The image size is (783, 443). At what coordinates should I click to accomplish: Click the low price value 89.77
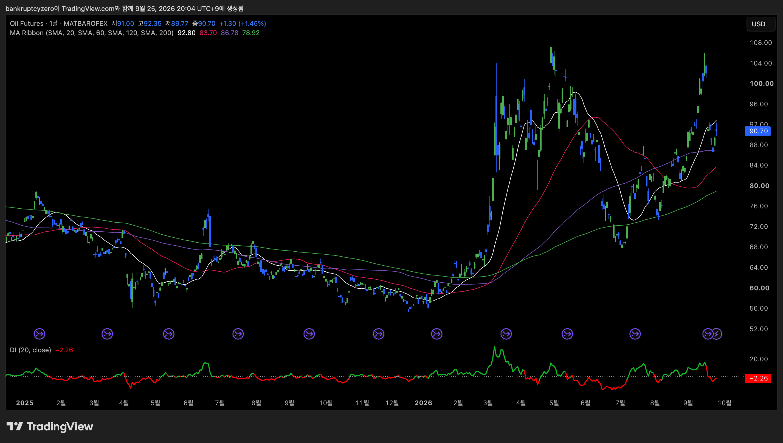180,23
